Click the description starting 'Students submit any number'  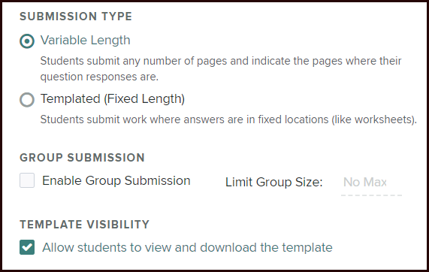pos(221,61)
